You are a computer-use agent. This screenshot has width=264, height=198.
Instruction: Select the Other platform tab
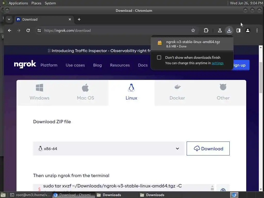[x=223, y=93]
